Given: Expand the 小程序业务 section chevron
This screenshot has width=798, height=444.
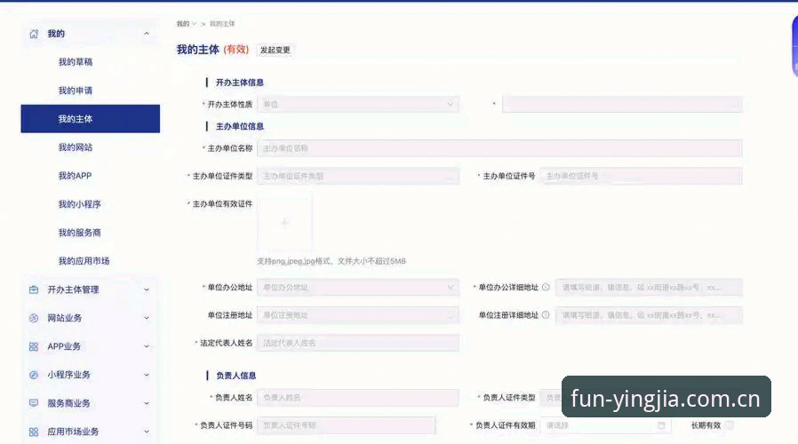Looking at the screenshot, I should coord(147,376).
